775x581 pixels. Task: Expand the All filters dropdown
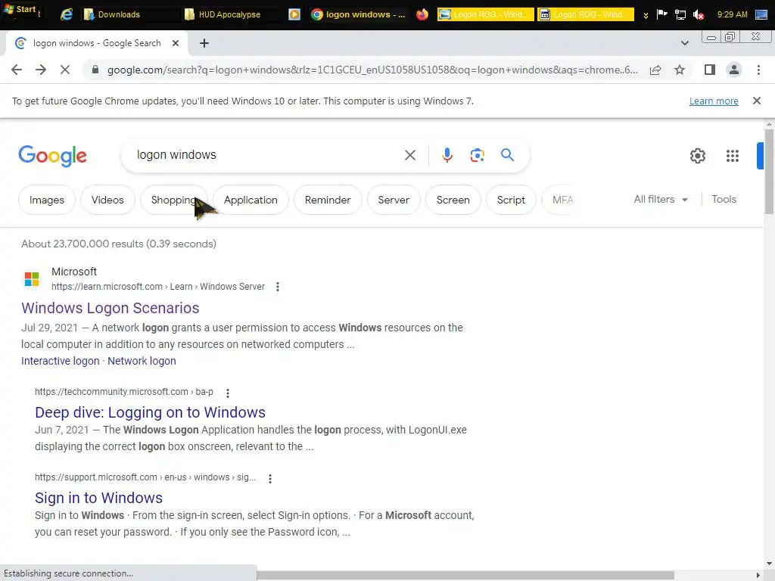click(x=661, y=199)
